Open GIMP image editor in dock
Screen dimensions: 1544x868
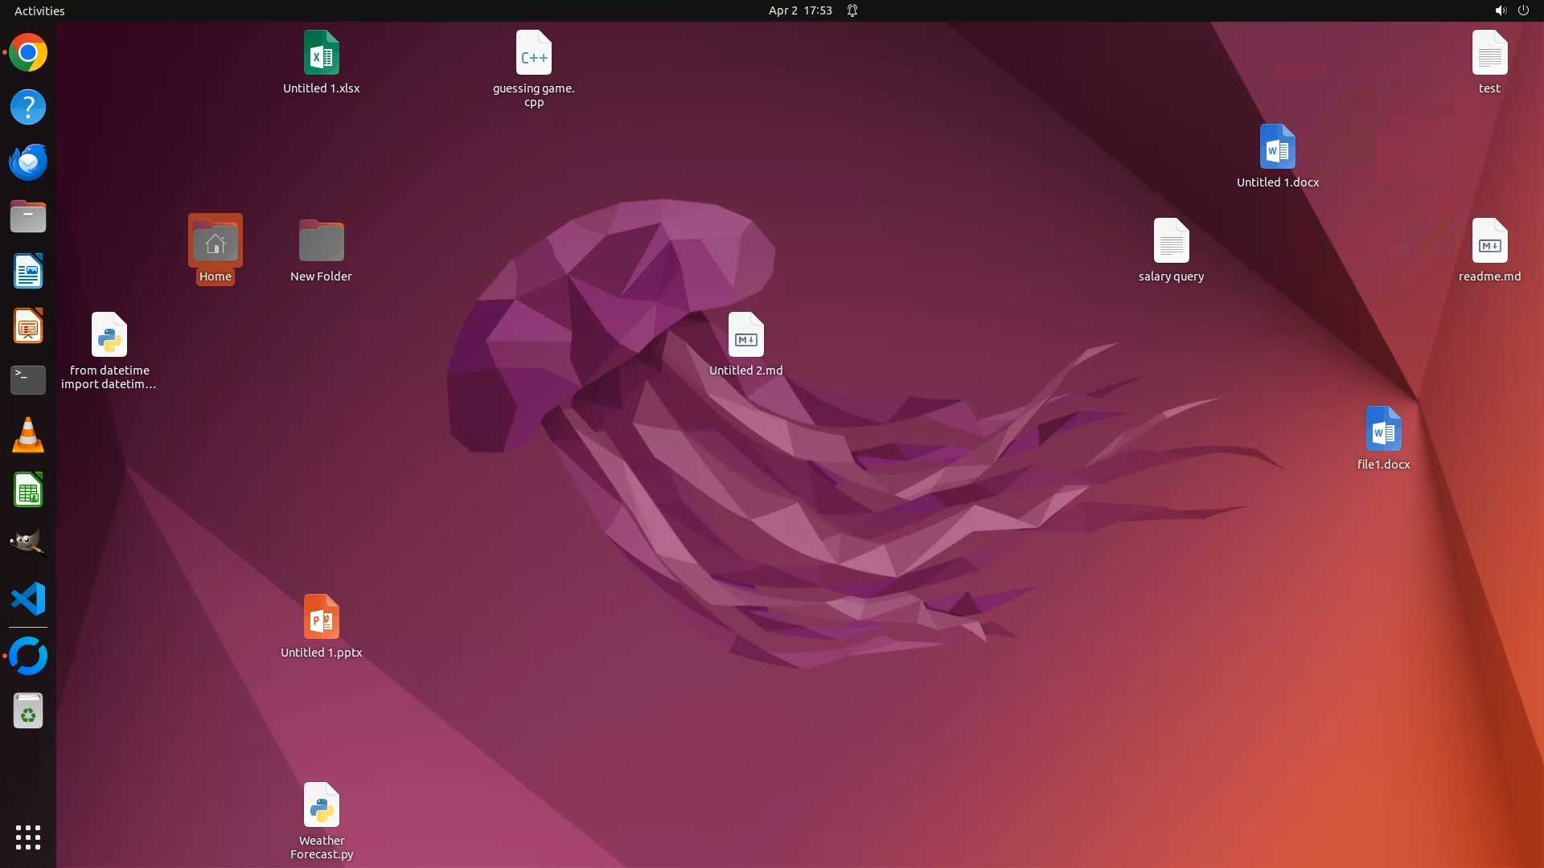[28, 544]
